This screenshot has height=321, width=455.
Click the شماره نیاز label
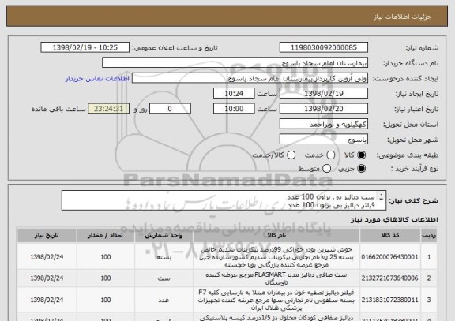click(x=422, y=48)
